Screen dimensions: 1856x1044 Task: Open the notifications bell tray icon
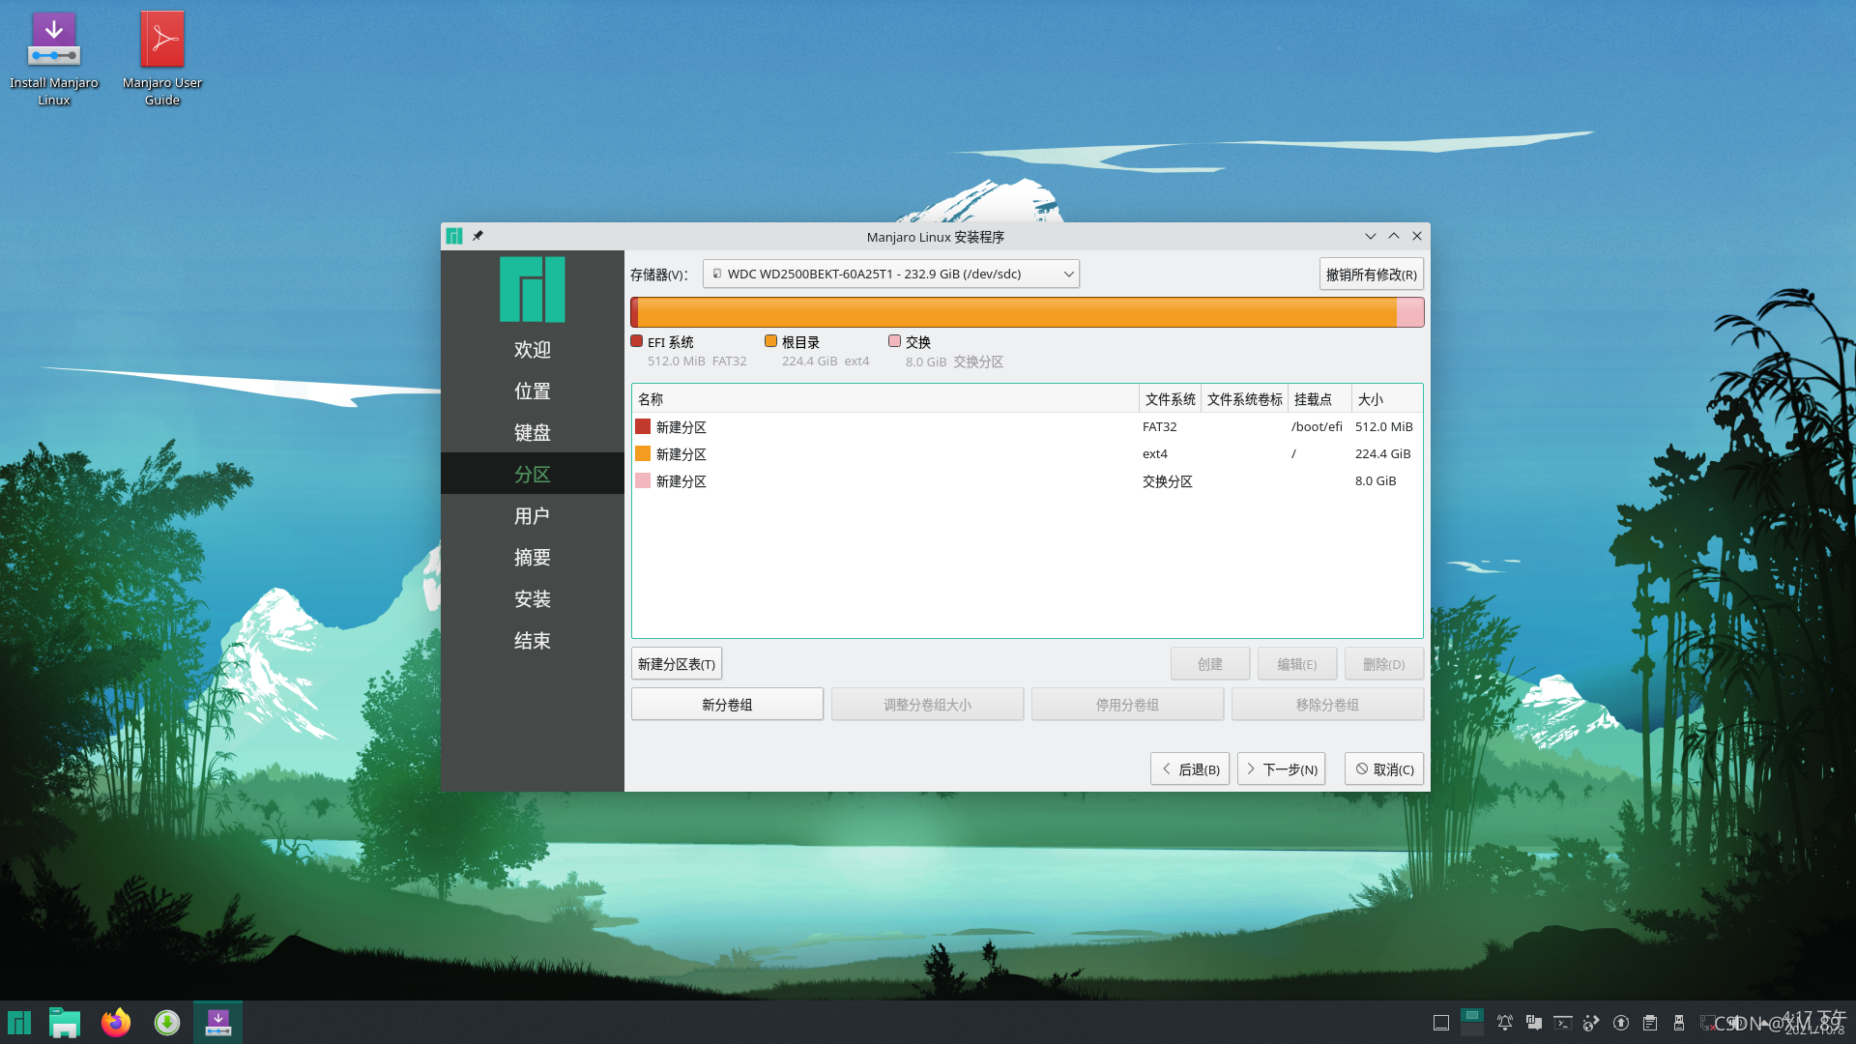[1505, 1023]
